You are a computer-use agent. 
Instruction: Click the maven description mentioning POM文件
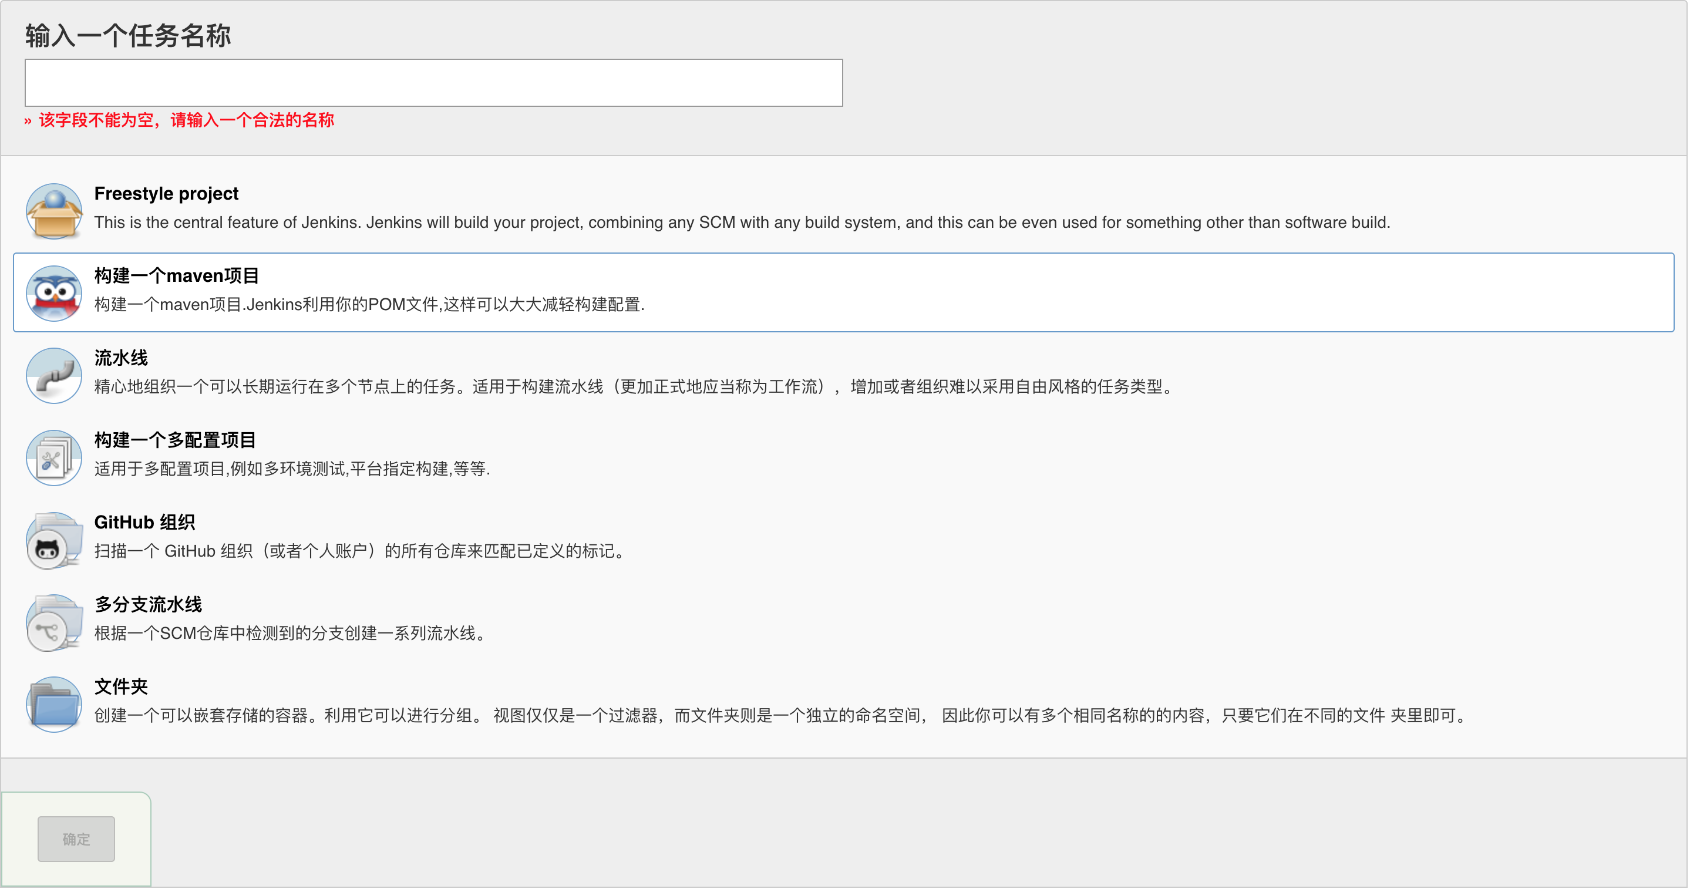(x=369, y=304)
